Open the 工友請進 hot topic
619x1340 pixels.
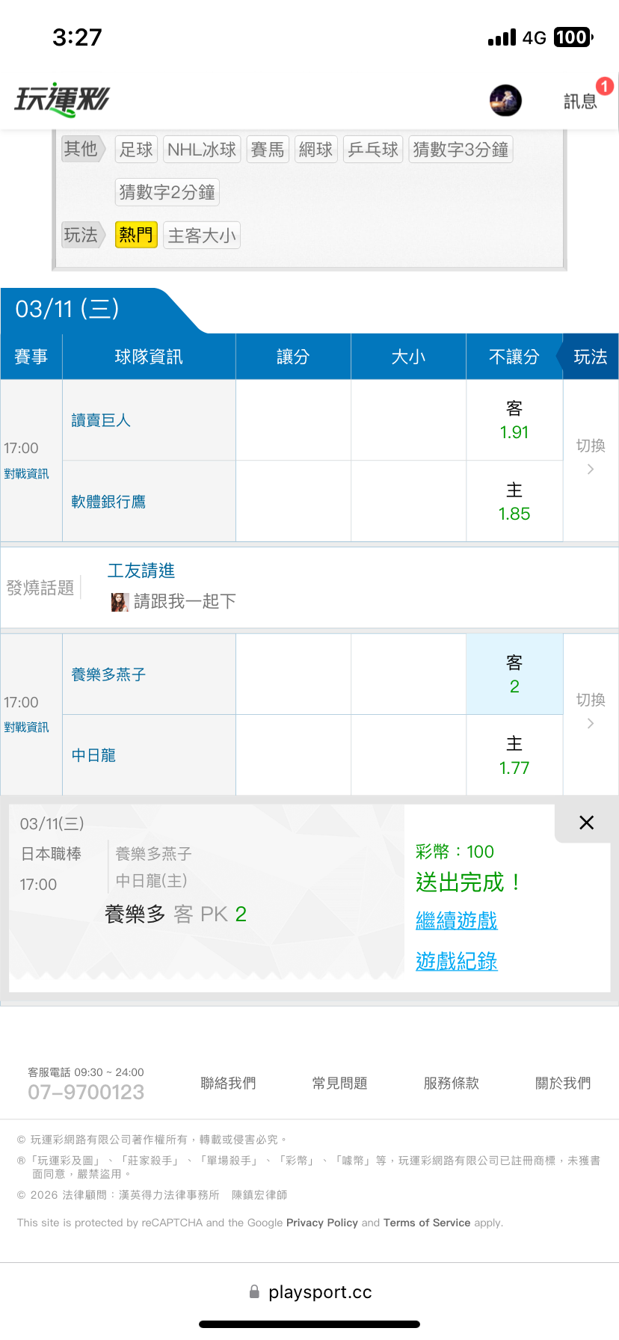(x=141, y=571)
